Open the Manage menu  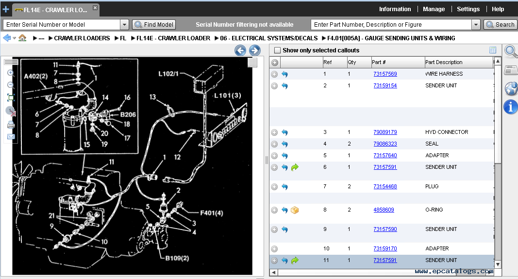[434, 9]
